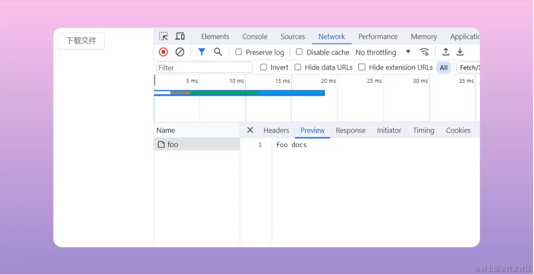
Task: Click into the Filter text field
Action: [x=204, y=67]
